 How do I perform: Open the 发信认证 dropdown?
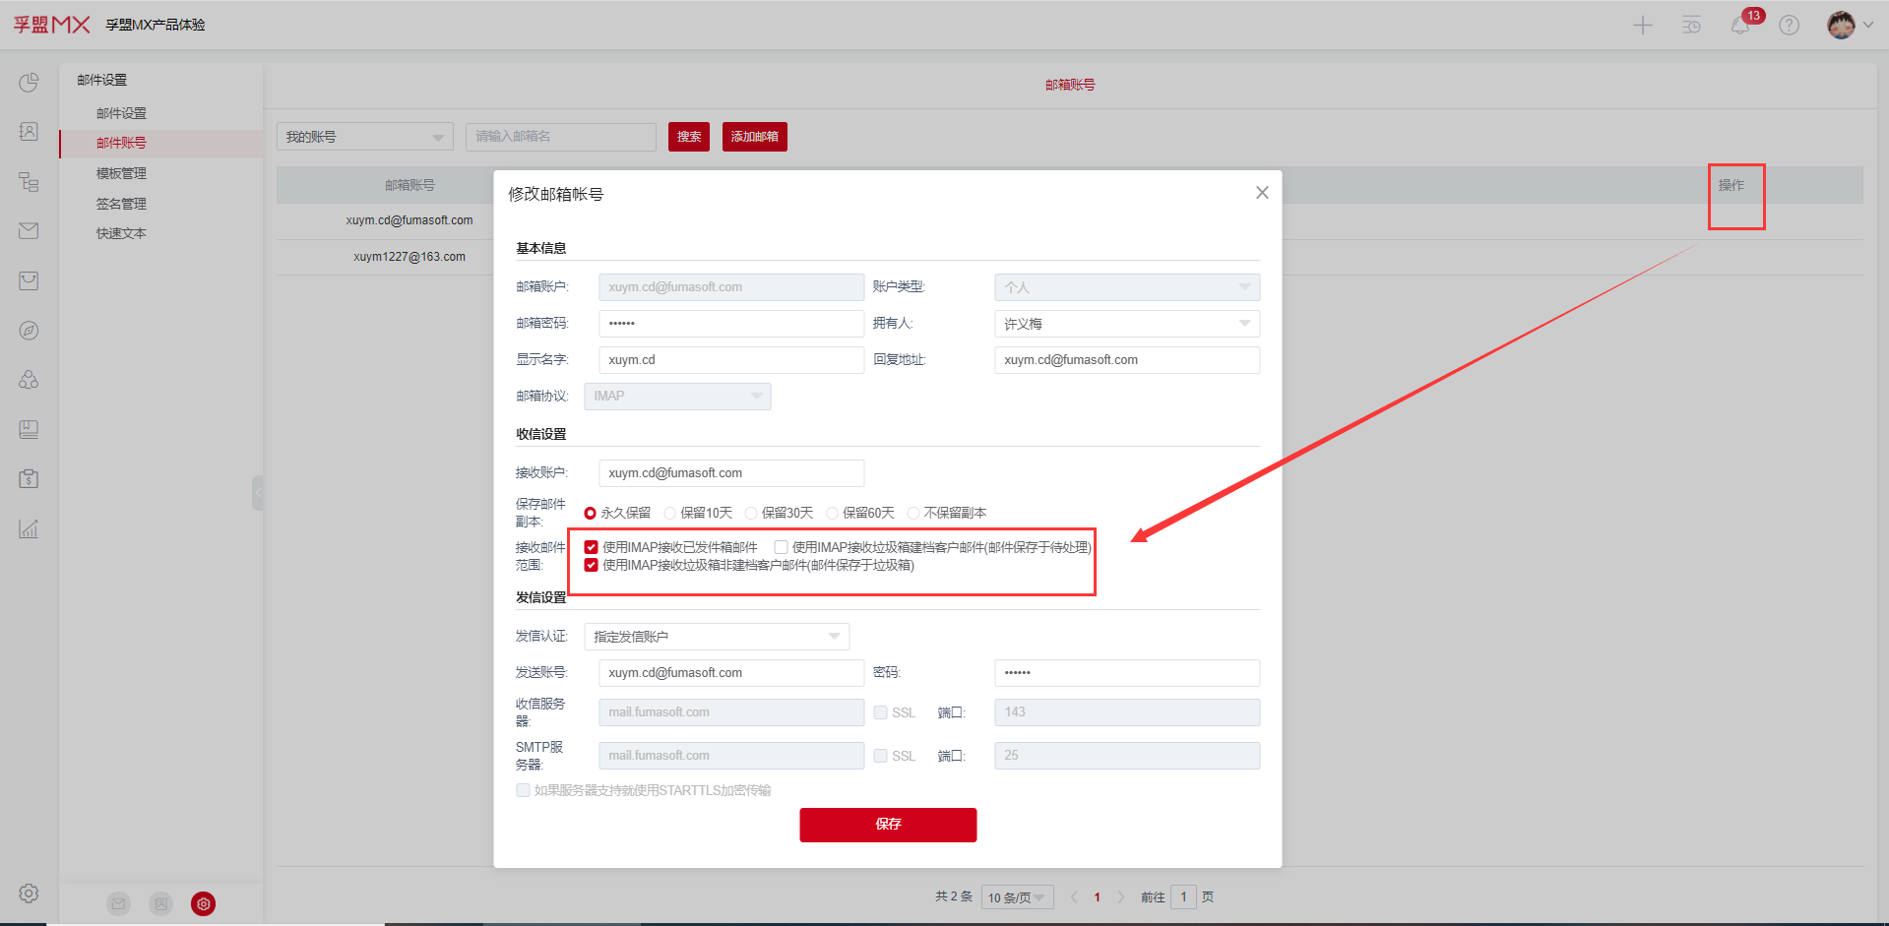pos(717,637)
